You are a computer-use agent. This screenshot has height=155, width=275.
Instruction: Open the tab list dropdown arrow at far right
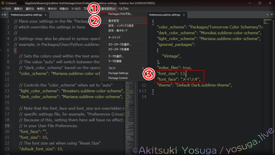pos(272,15)
